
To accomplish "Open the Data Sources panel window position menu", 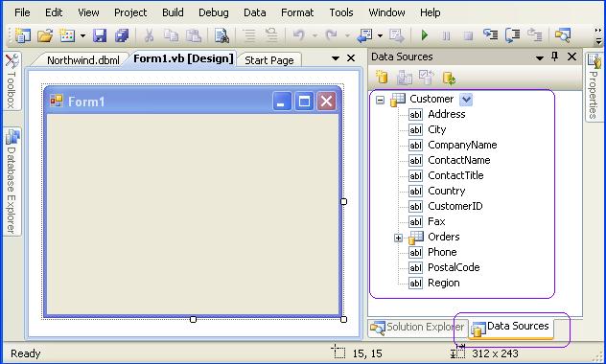I will click(x=540, y=57).
